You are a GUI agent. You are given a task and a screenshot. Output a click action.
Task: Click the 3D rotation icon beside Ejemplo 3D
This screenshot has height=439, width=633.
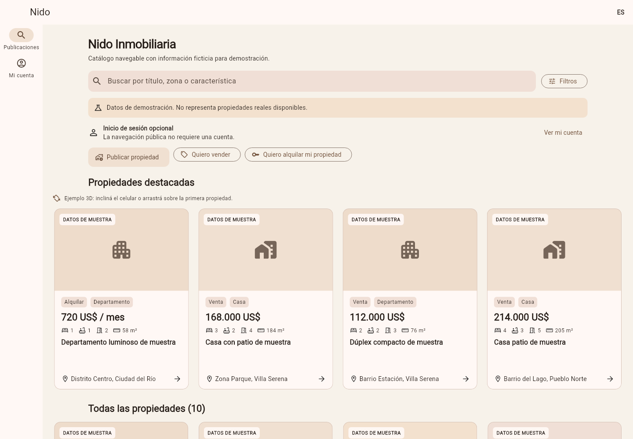[x=57, y=198]
